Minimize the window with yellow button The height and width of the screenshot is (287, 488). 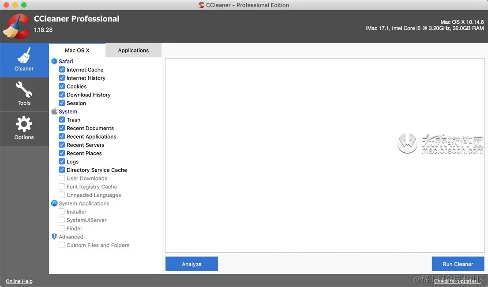[x=15, y=5]
